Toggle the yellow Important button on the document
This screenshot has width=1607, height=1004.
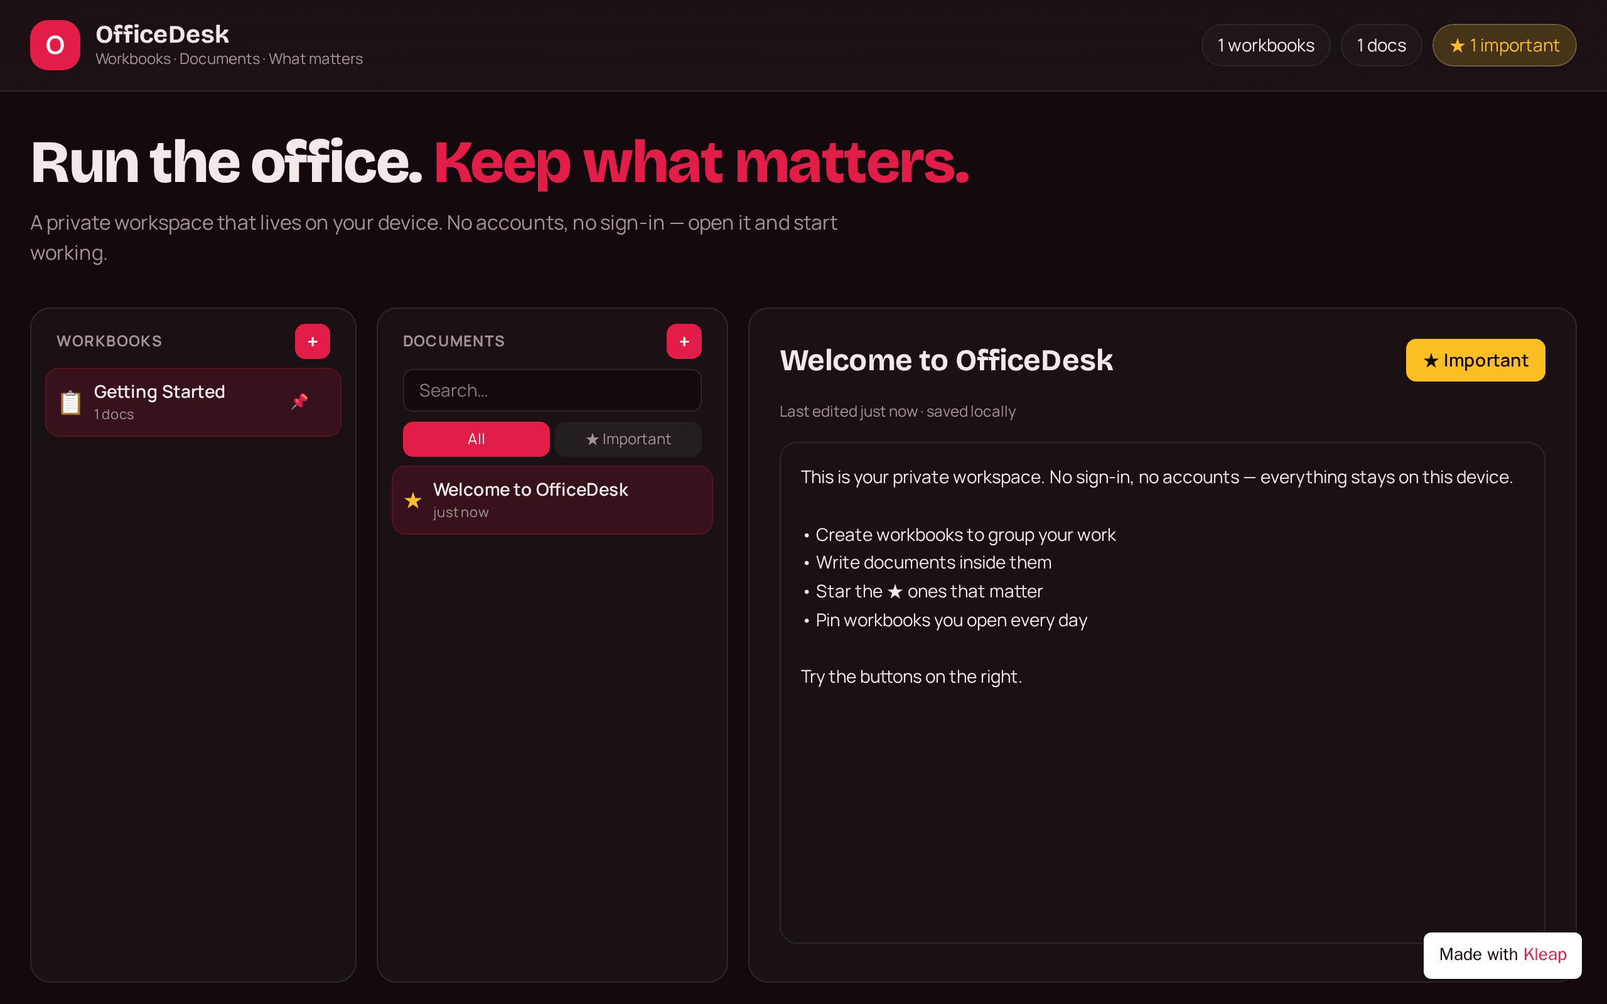1475,361
